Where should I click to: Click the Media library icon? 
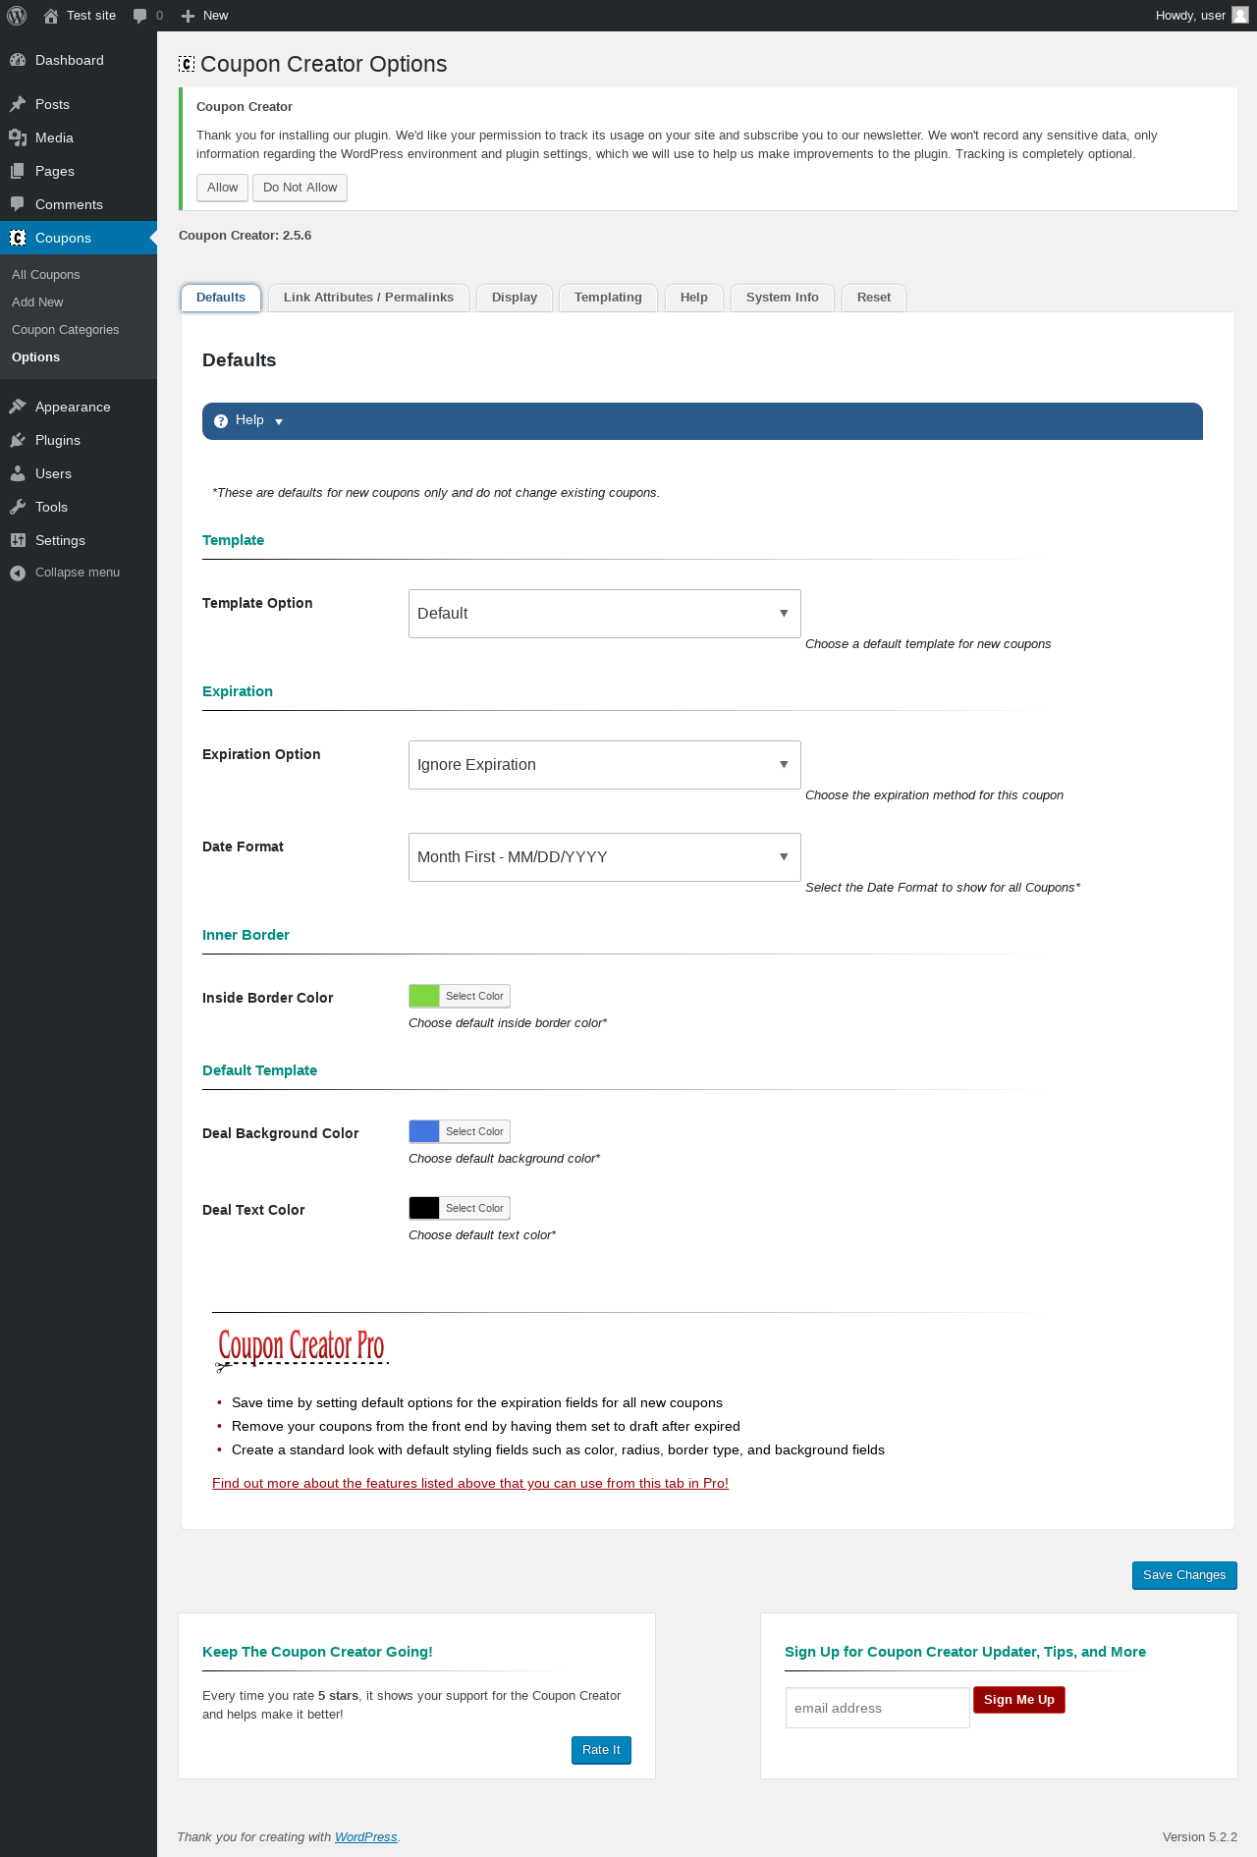tap(18, 137)
